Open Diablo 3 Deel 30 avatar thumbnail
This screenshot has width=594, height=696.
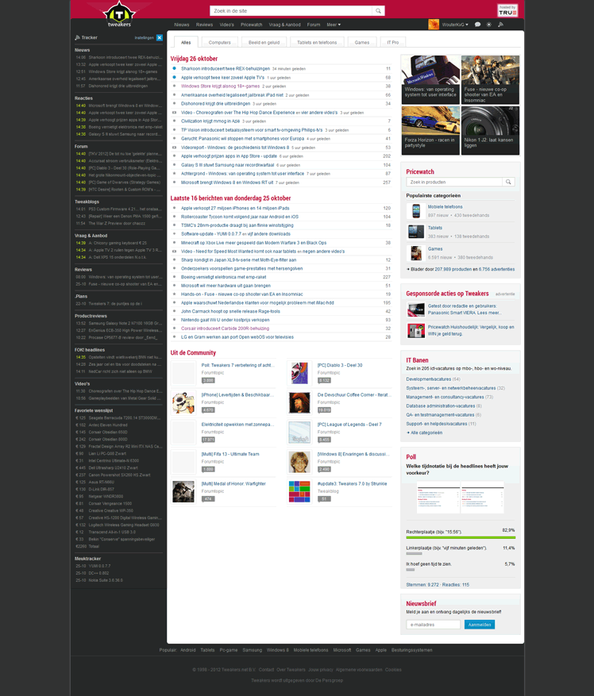coord(299,373)
